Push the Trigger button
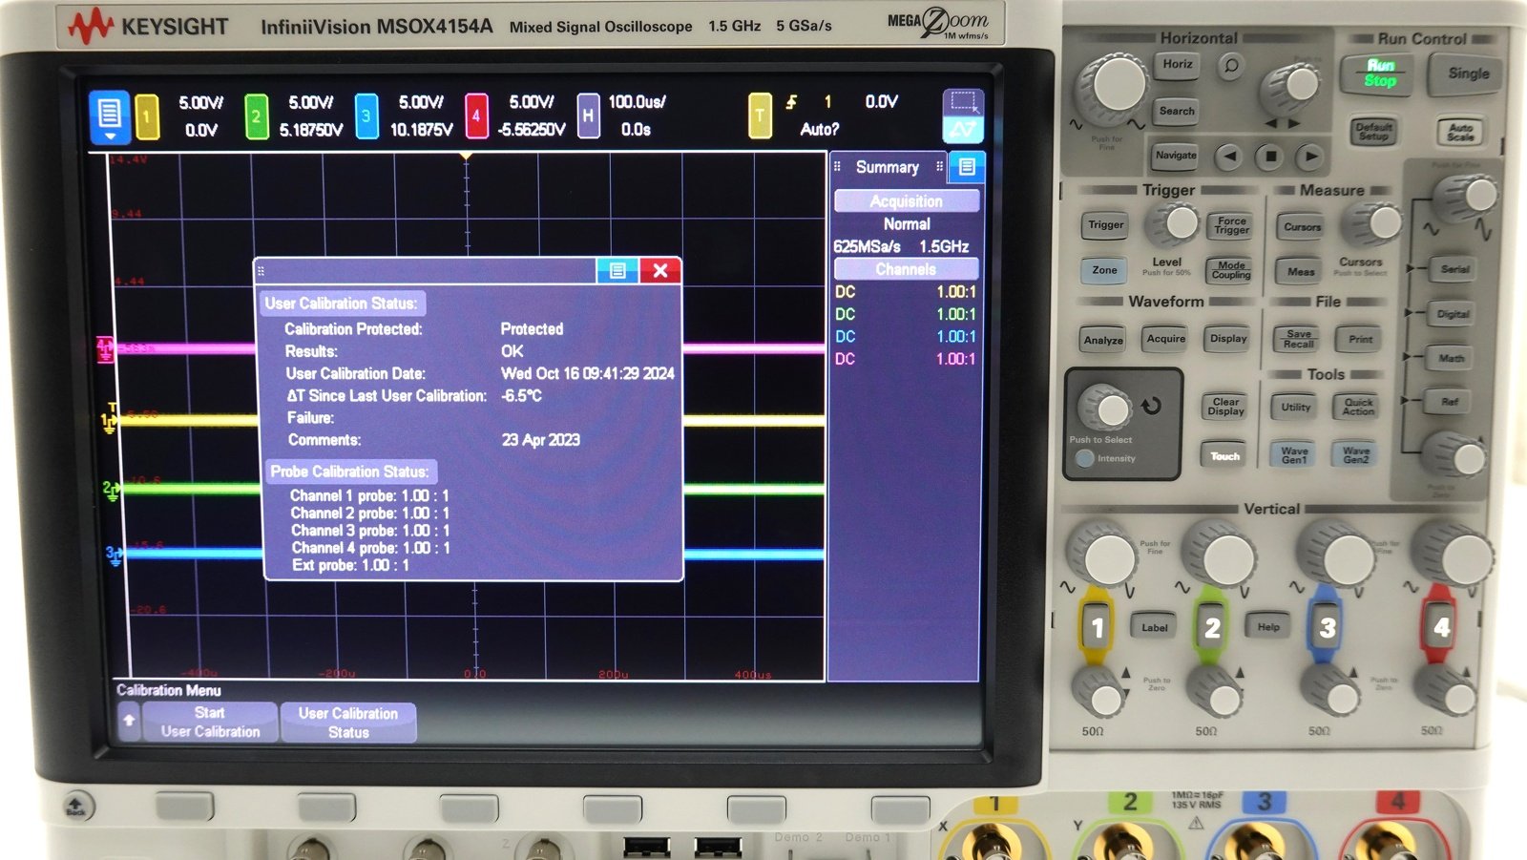 1106,225
